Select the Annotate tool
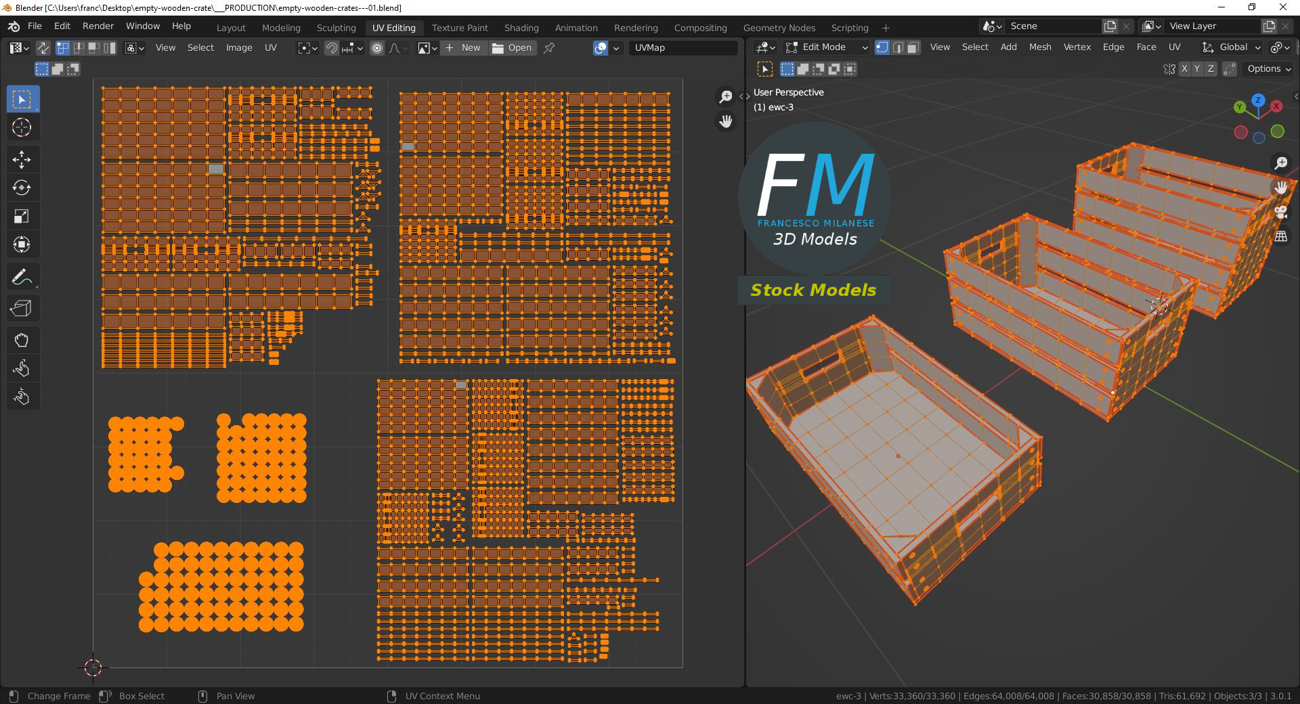1300x704 pixels. 22,277
